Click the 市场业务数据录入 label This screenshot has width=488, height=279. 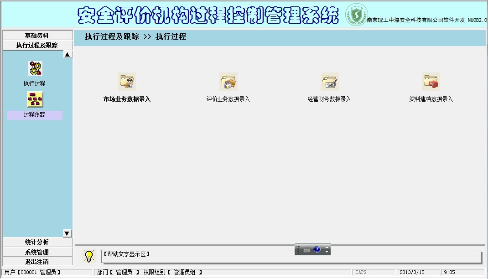coord(127,99)
